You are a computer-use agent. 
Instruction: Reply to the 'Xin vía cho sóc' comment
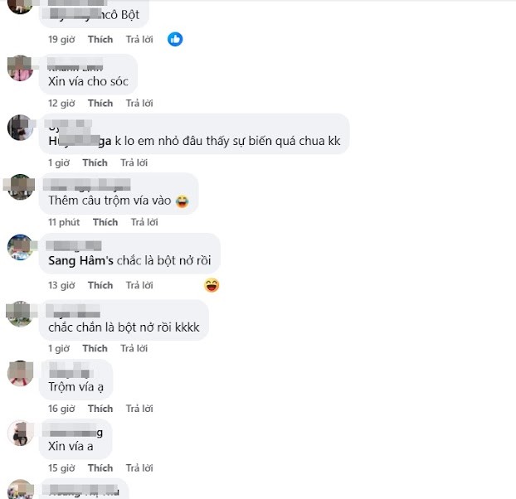click(139, 104)
